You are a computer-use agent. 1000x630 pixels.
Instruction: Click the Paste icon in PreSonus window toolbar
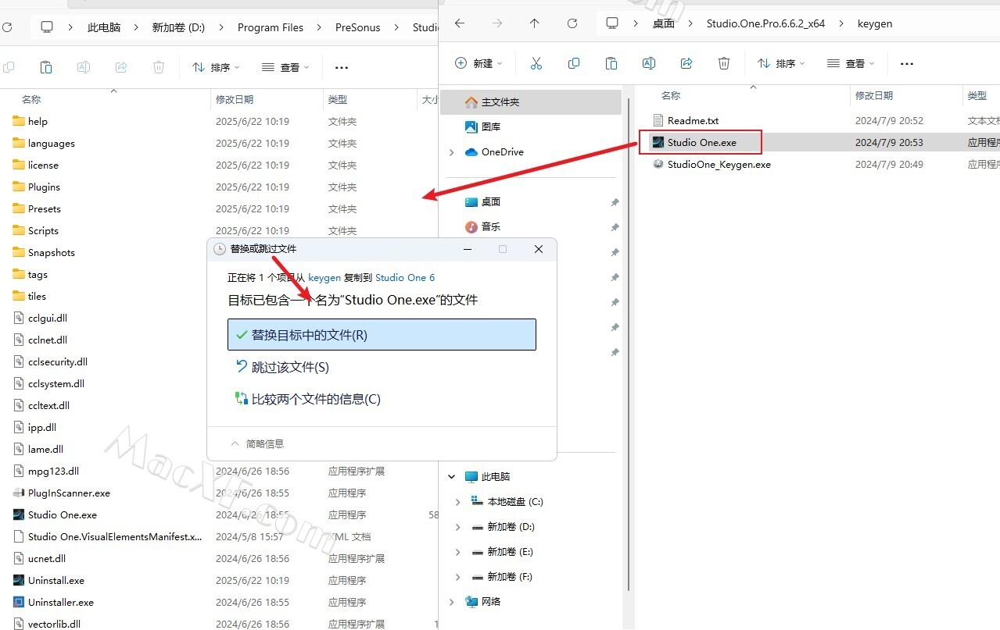(x=46, y=68)
